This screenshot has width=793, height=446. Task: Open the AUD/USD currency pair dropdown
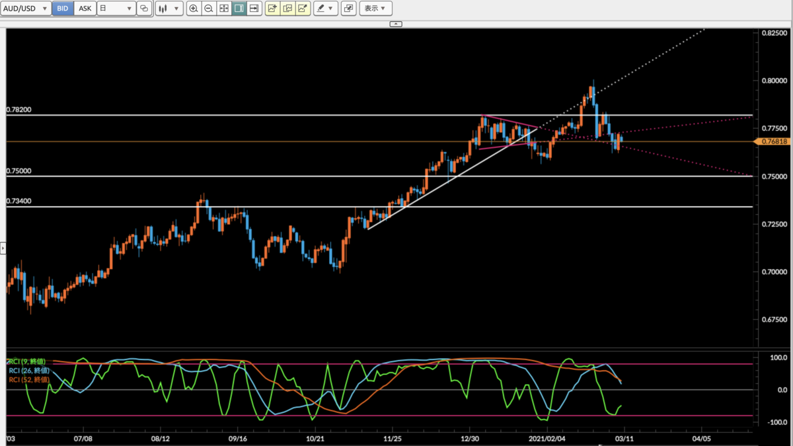pyautogui.click(x=26, y=9)
